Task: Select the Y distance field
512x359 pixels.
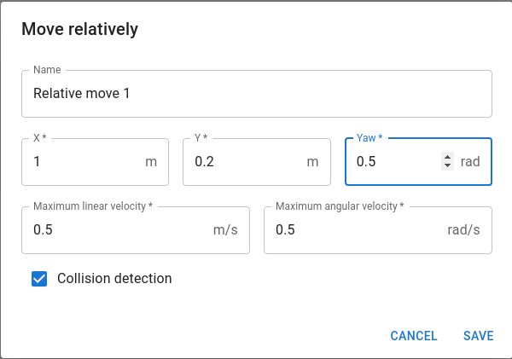Action: 257,162
